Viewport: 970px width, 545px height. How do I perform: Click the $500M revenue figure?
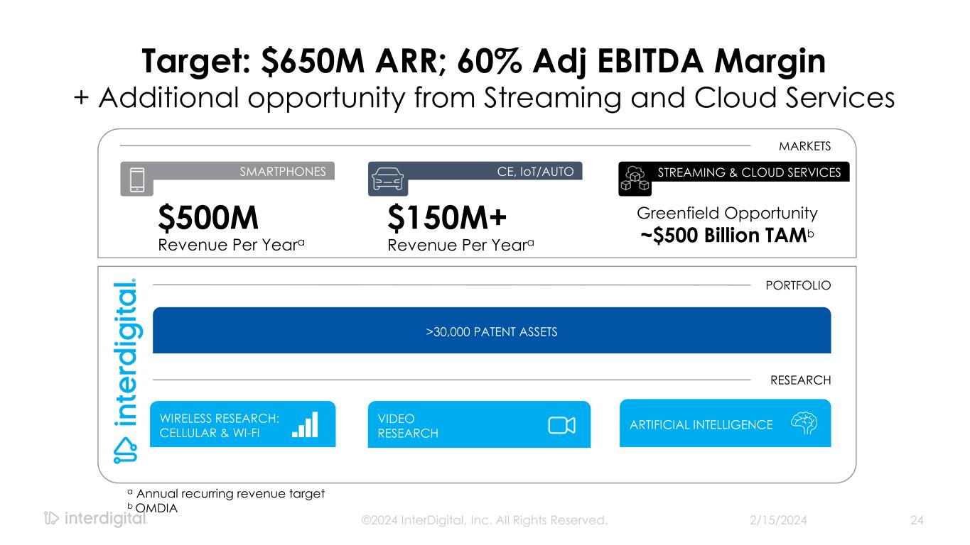[x=208, y=220]
